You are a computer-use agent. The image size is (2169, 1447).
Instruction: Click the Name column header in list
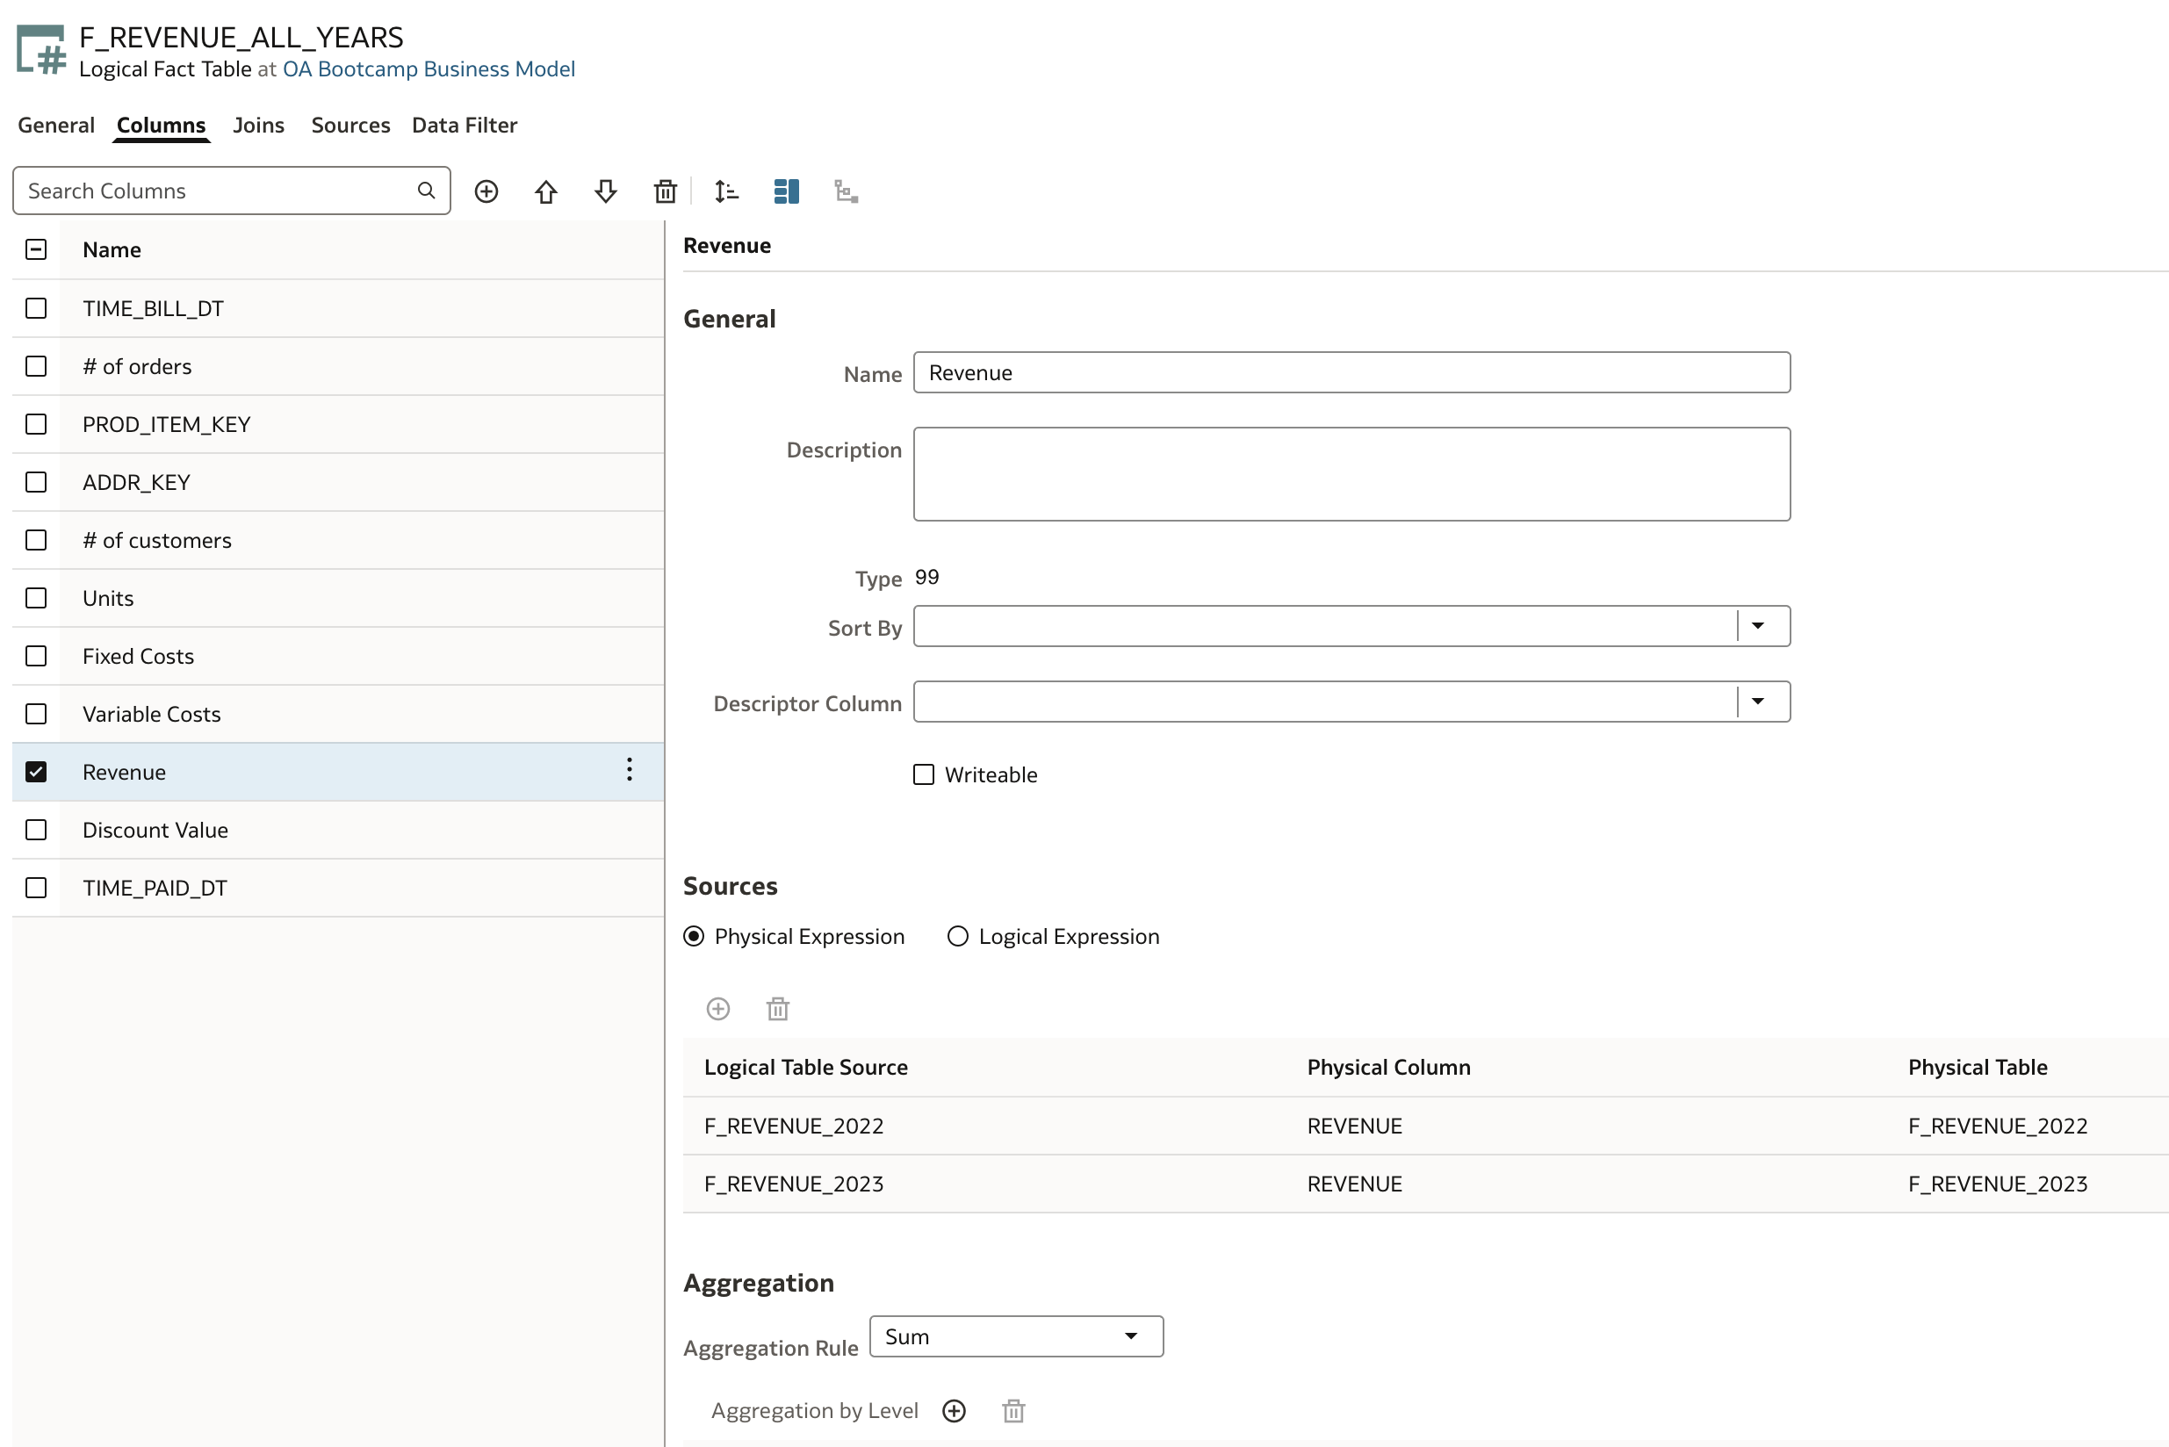[x=112, y=249]
